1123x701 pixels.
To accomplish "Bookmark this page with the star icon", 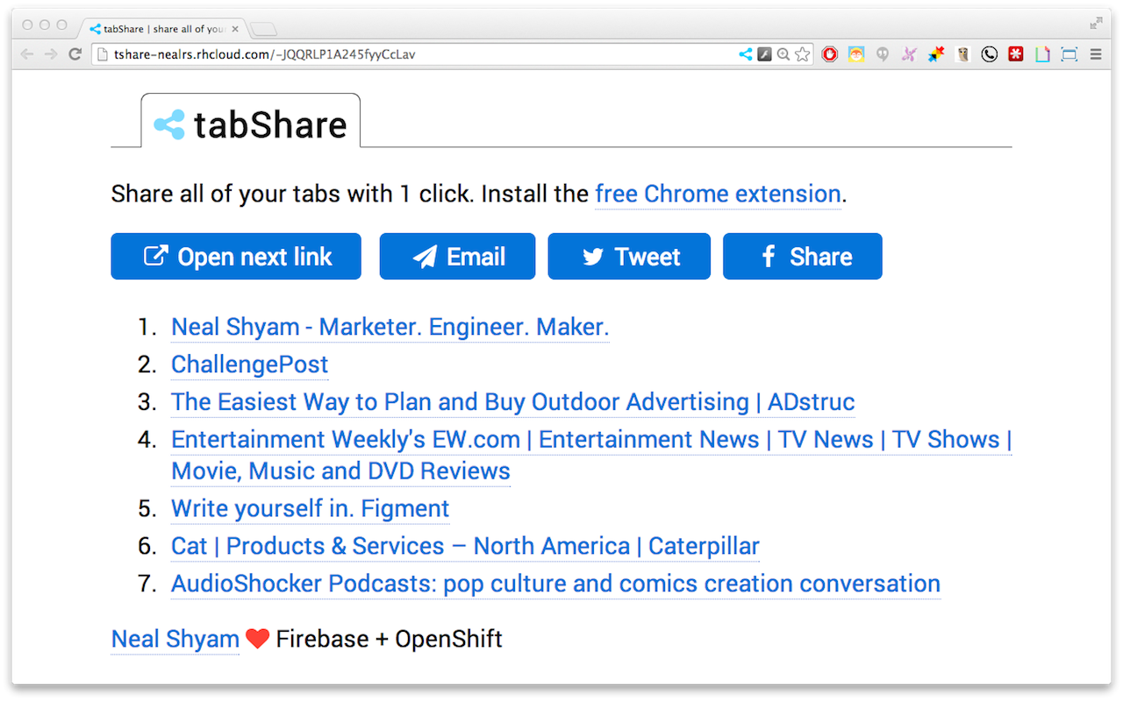I will pyautogui.click(x=803, y=54).
